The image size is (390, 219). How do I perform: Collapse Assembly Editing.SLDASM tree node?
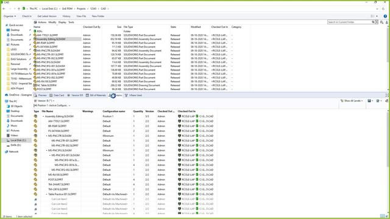point(43,116)
